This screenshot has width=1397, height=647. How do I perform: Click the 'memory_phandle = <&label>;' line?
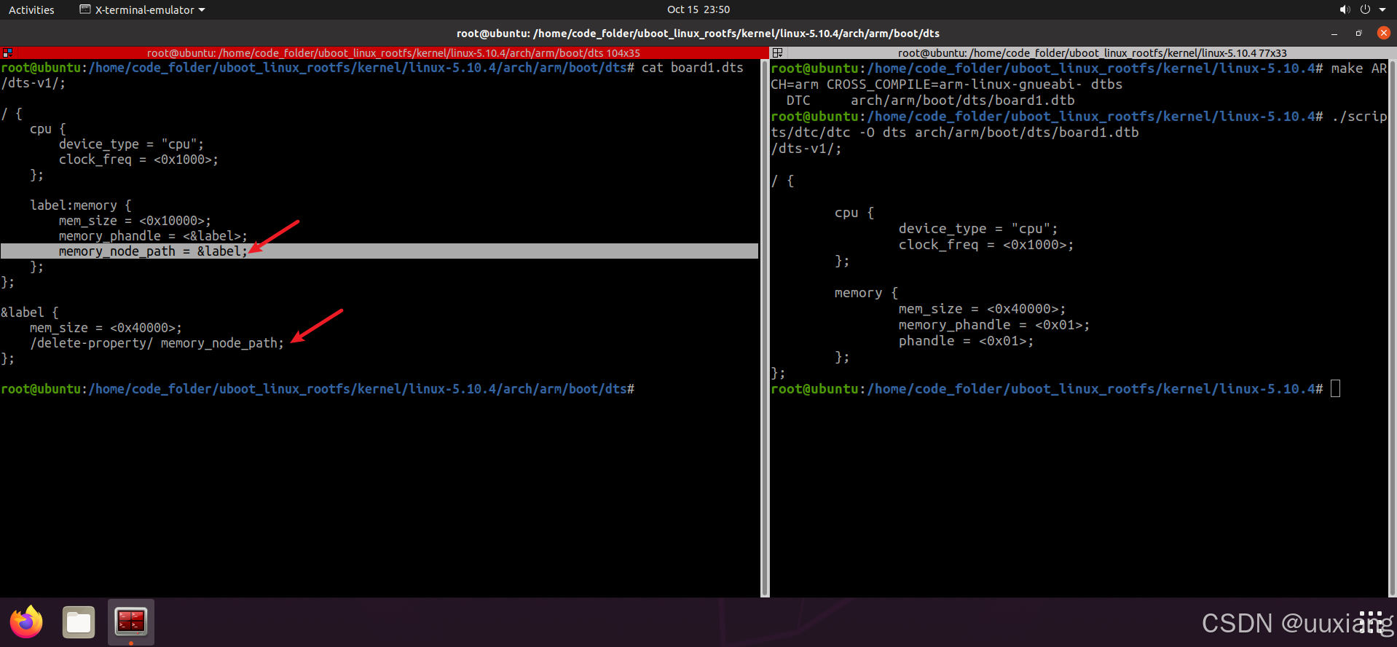[x=153, y=236]
